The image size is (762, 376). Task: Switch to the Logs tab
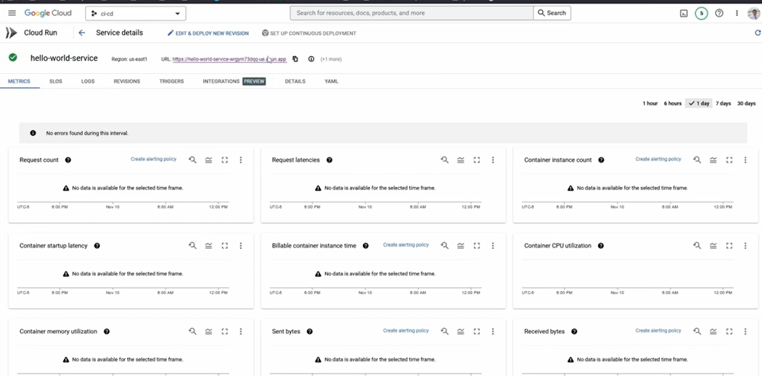click(88, 81)
